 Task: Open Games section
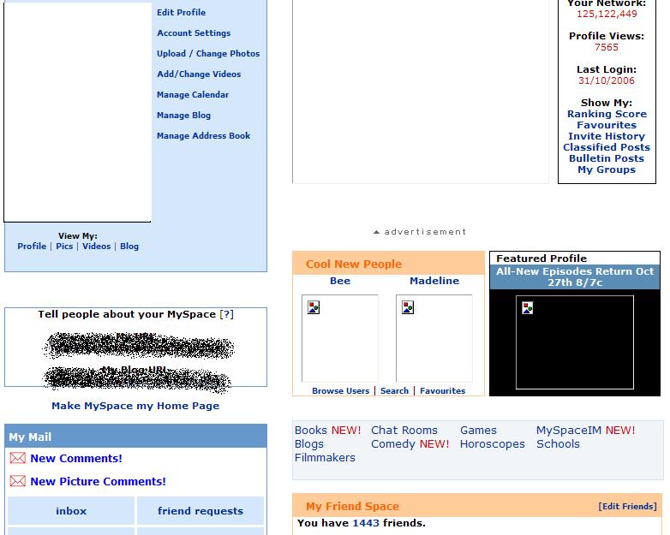478,430
